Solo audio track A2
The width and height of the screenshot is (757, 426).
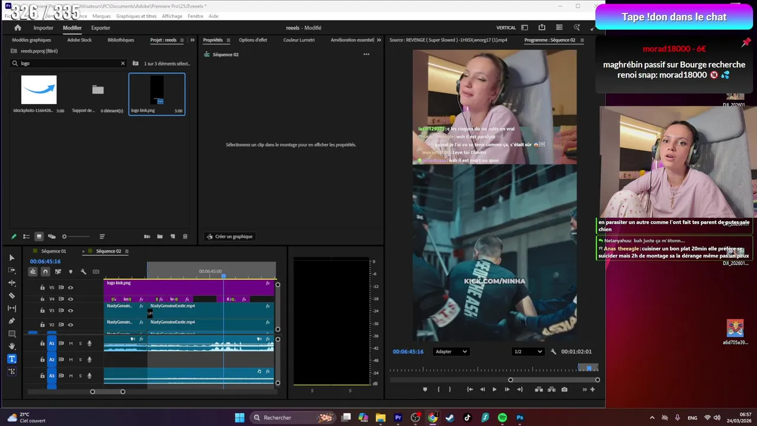point(80,359)
